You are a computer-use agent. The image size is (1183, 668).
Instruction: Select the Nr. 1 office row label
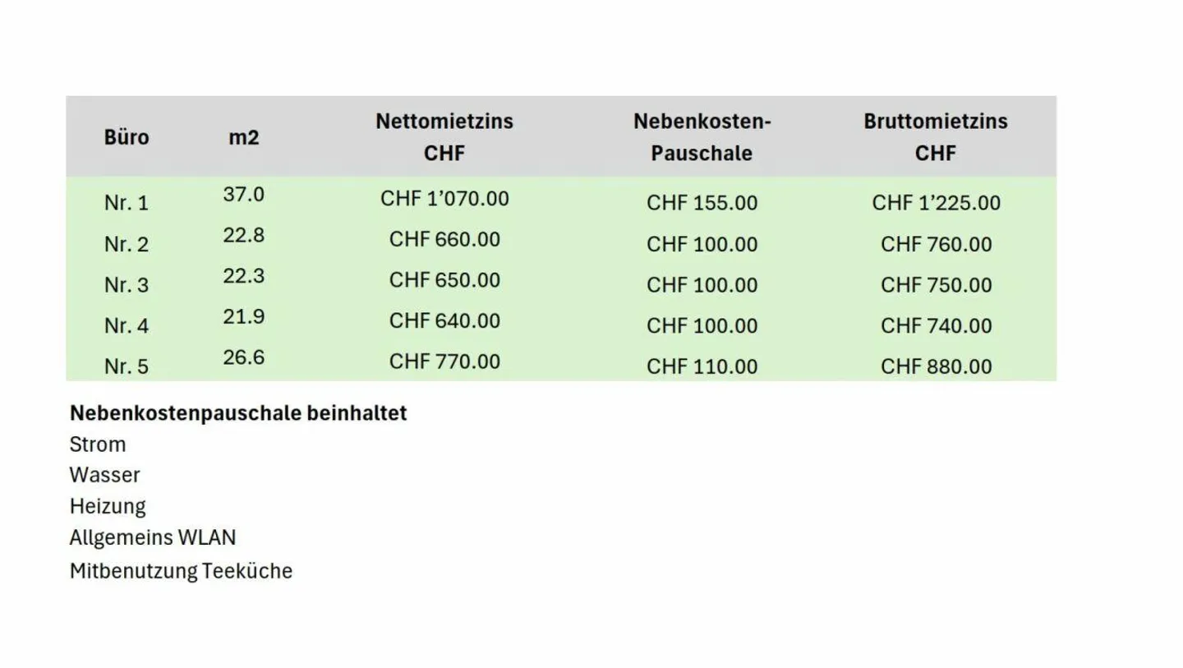point(127,203)
